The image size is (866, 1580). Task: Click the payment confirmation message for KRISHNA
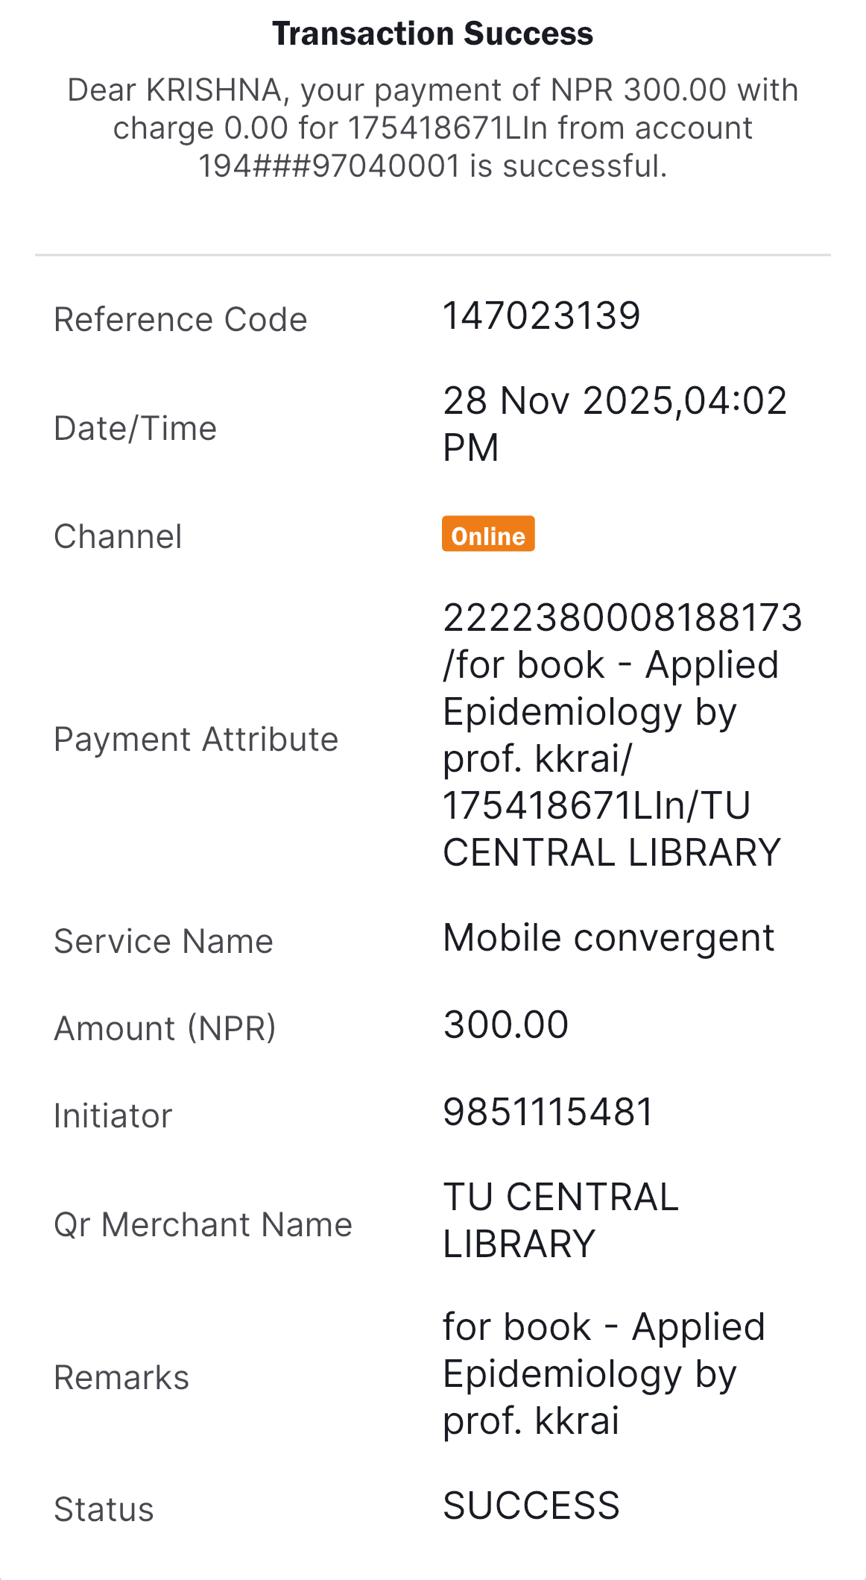pyautogui.click(x=432, y=128)
